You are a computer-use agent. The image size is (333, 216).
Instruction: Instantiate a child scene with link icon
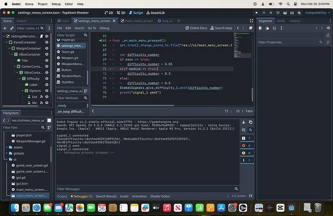click(x=12, y=28)
